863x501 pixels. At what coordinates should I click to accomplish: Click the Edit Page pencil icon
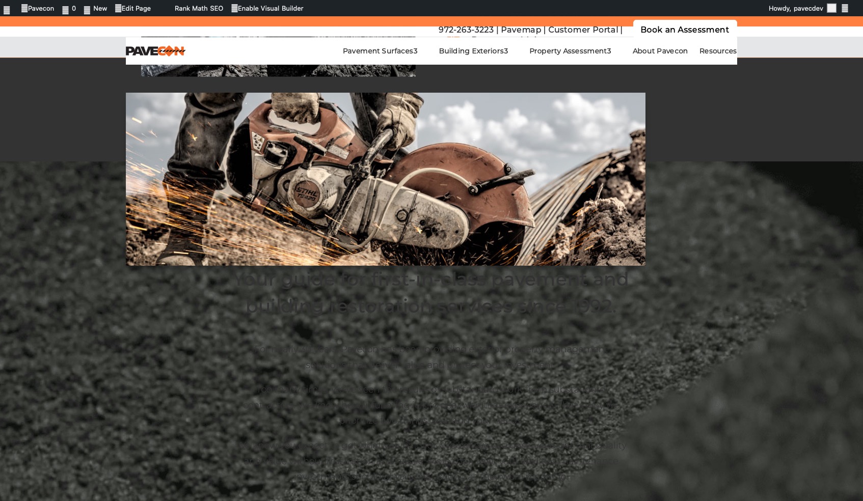(118, 8)
